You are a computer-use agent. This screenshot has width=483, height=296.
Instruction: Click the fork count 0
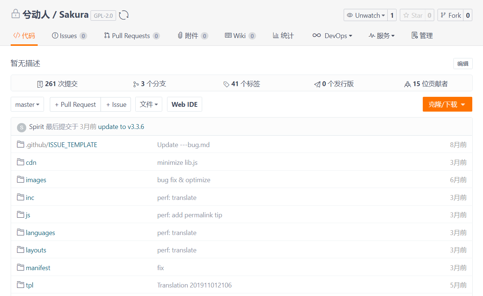pos(468,15)
